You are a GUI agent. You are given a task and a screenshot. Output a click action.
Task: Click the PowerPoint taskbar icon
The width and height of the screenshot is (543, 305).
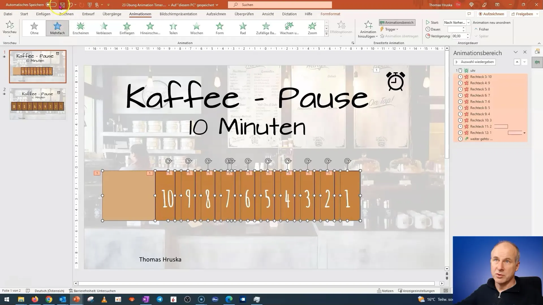point(76,299)
